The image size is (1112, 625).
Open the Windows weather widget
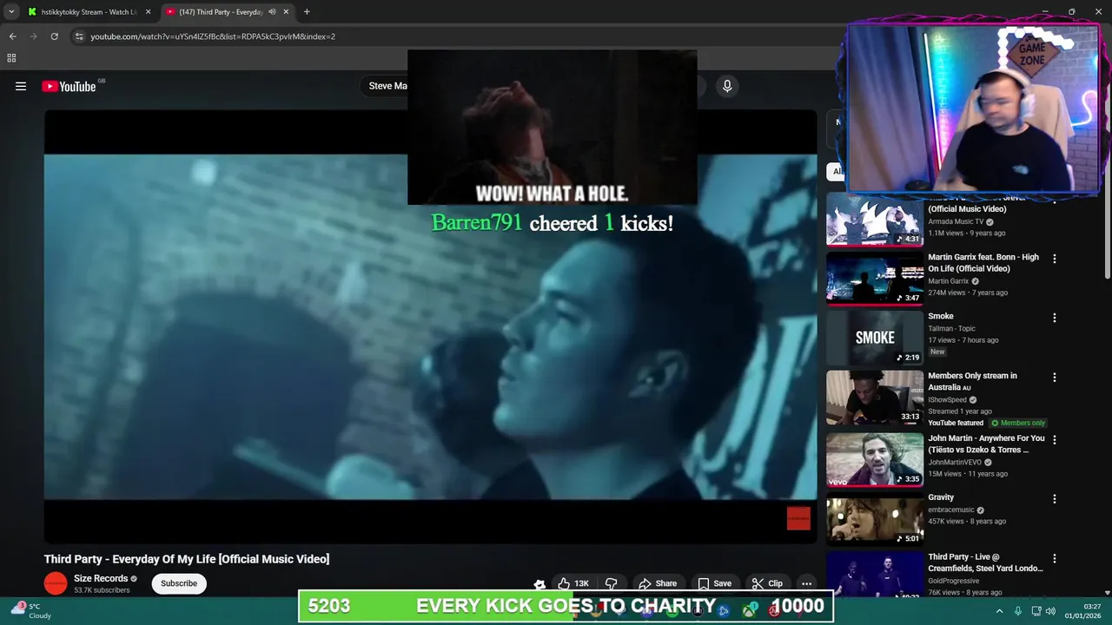30,610
